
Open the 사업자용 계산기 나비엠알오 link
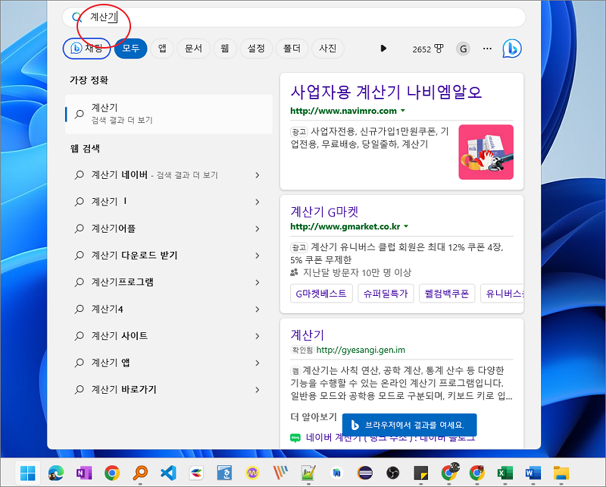pos(386,92)
